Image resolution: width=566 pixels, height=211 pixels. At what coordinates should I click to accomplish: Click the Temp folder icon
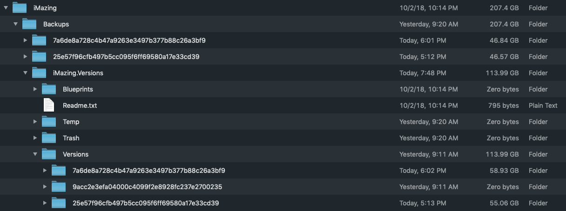[49, 121]
